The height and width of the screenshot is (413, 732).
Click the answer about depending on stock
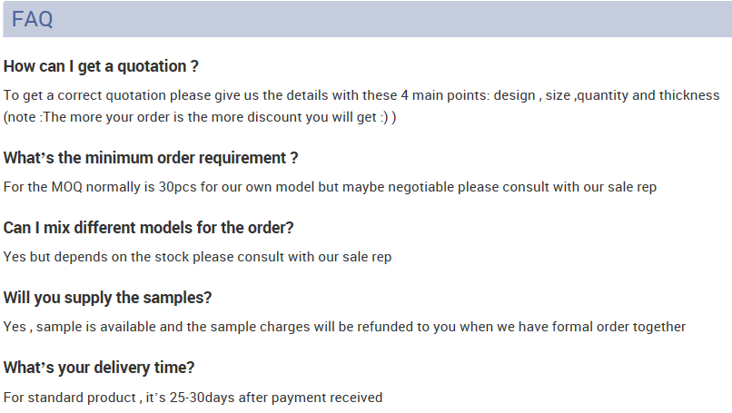197,257
